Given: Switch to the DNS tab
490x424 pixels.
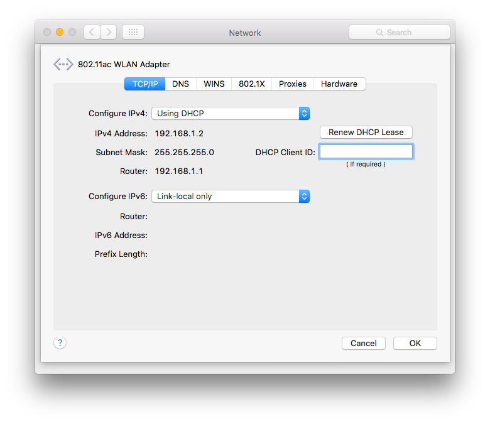Looking at the screenshot, I should [x=181, y=84].
